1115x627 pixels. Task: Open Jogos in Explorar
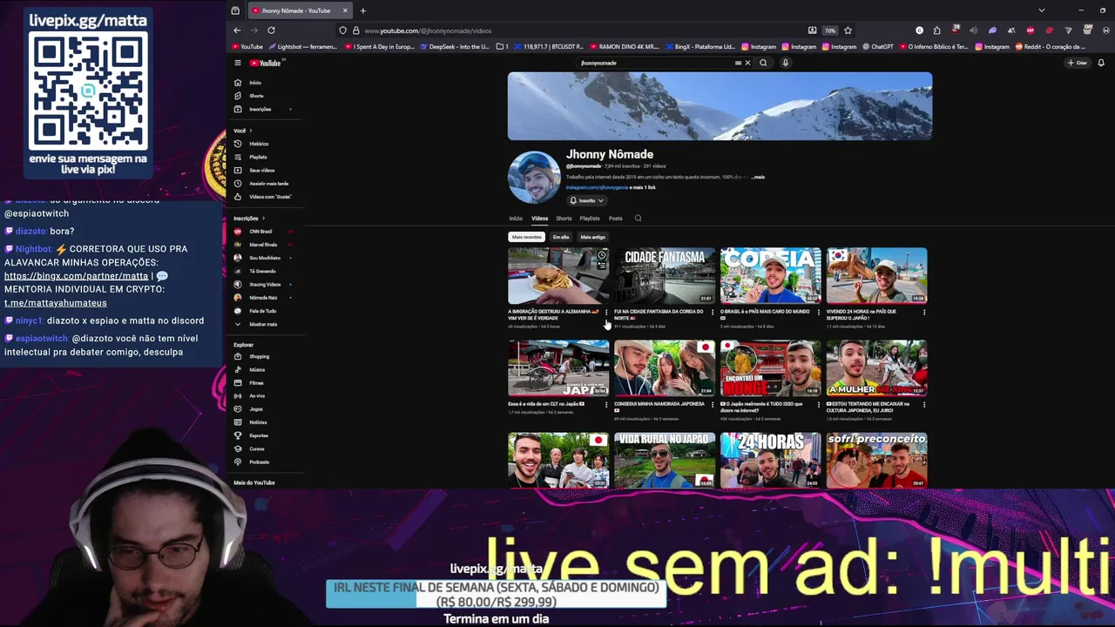[x=256, y=409]
